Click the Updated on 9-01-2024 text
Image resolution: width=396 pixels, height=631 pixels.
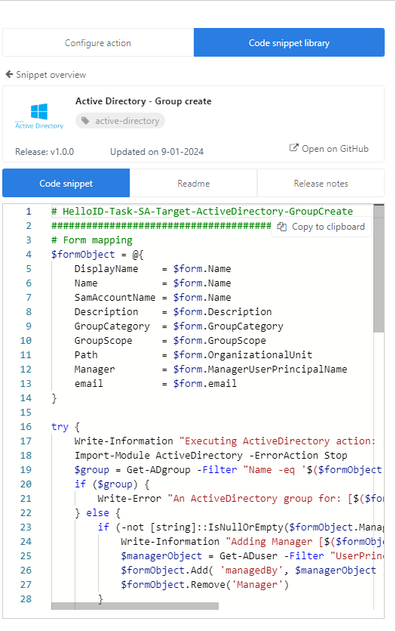pyautogui.click(x=157, y=152)
